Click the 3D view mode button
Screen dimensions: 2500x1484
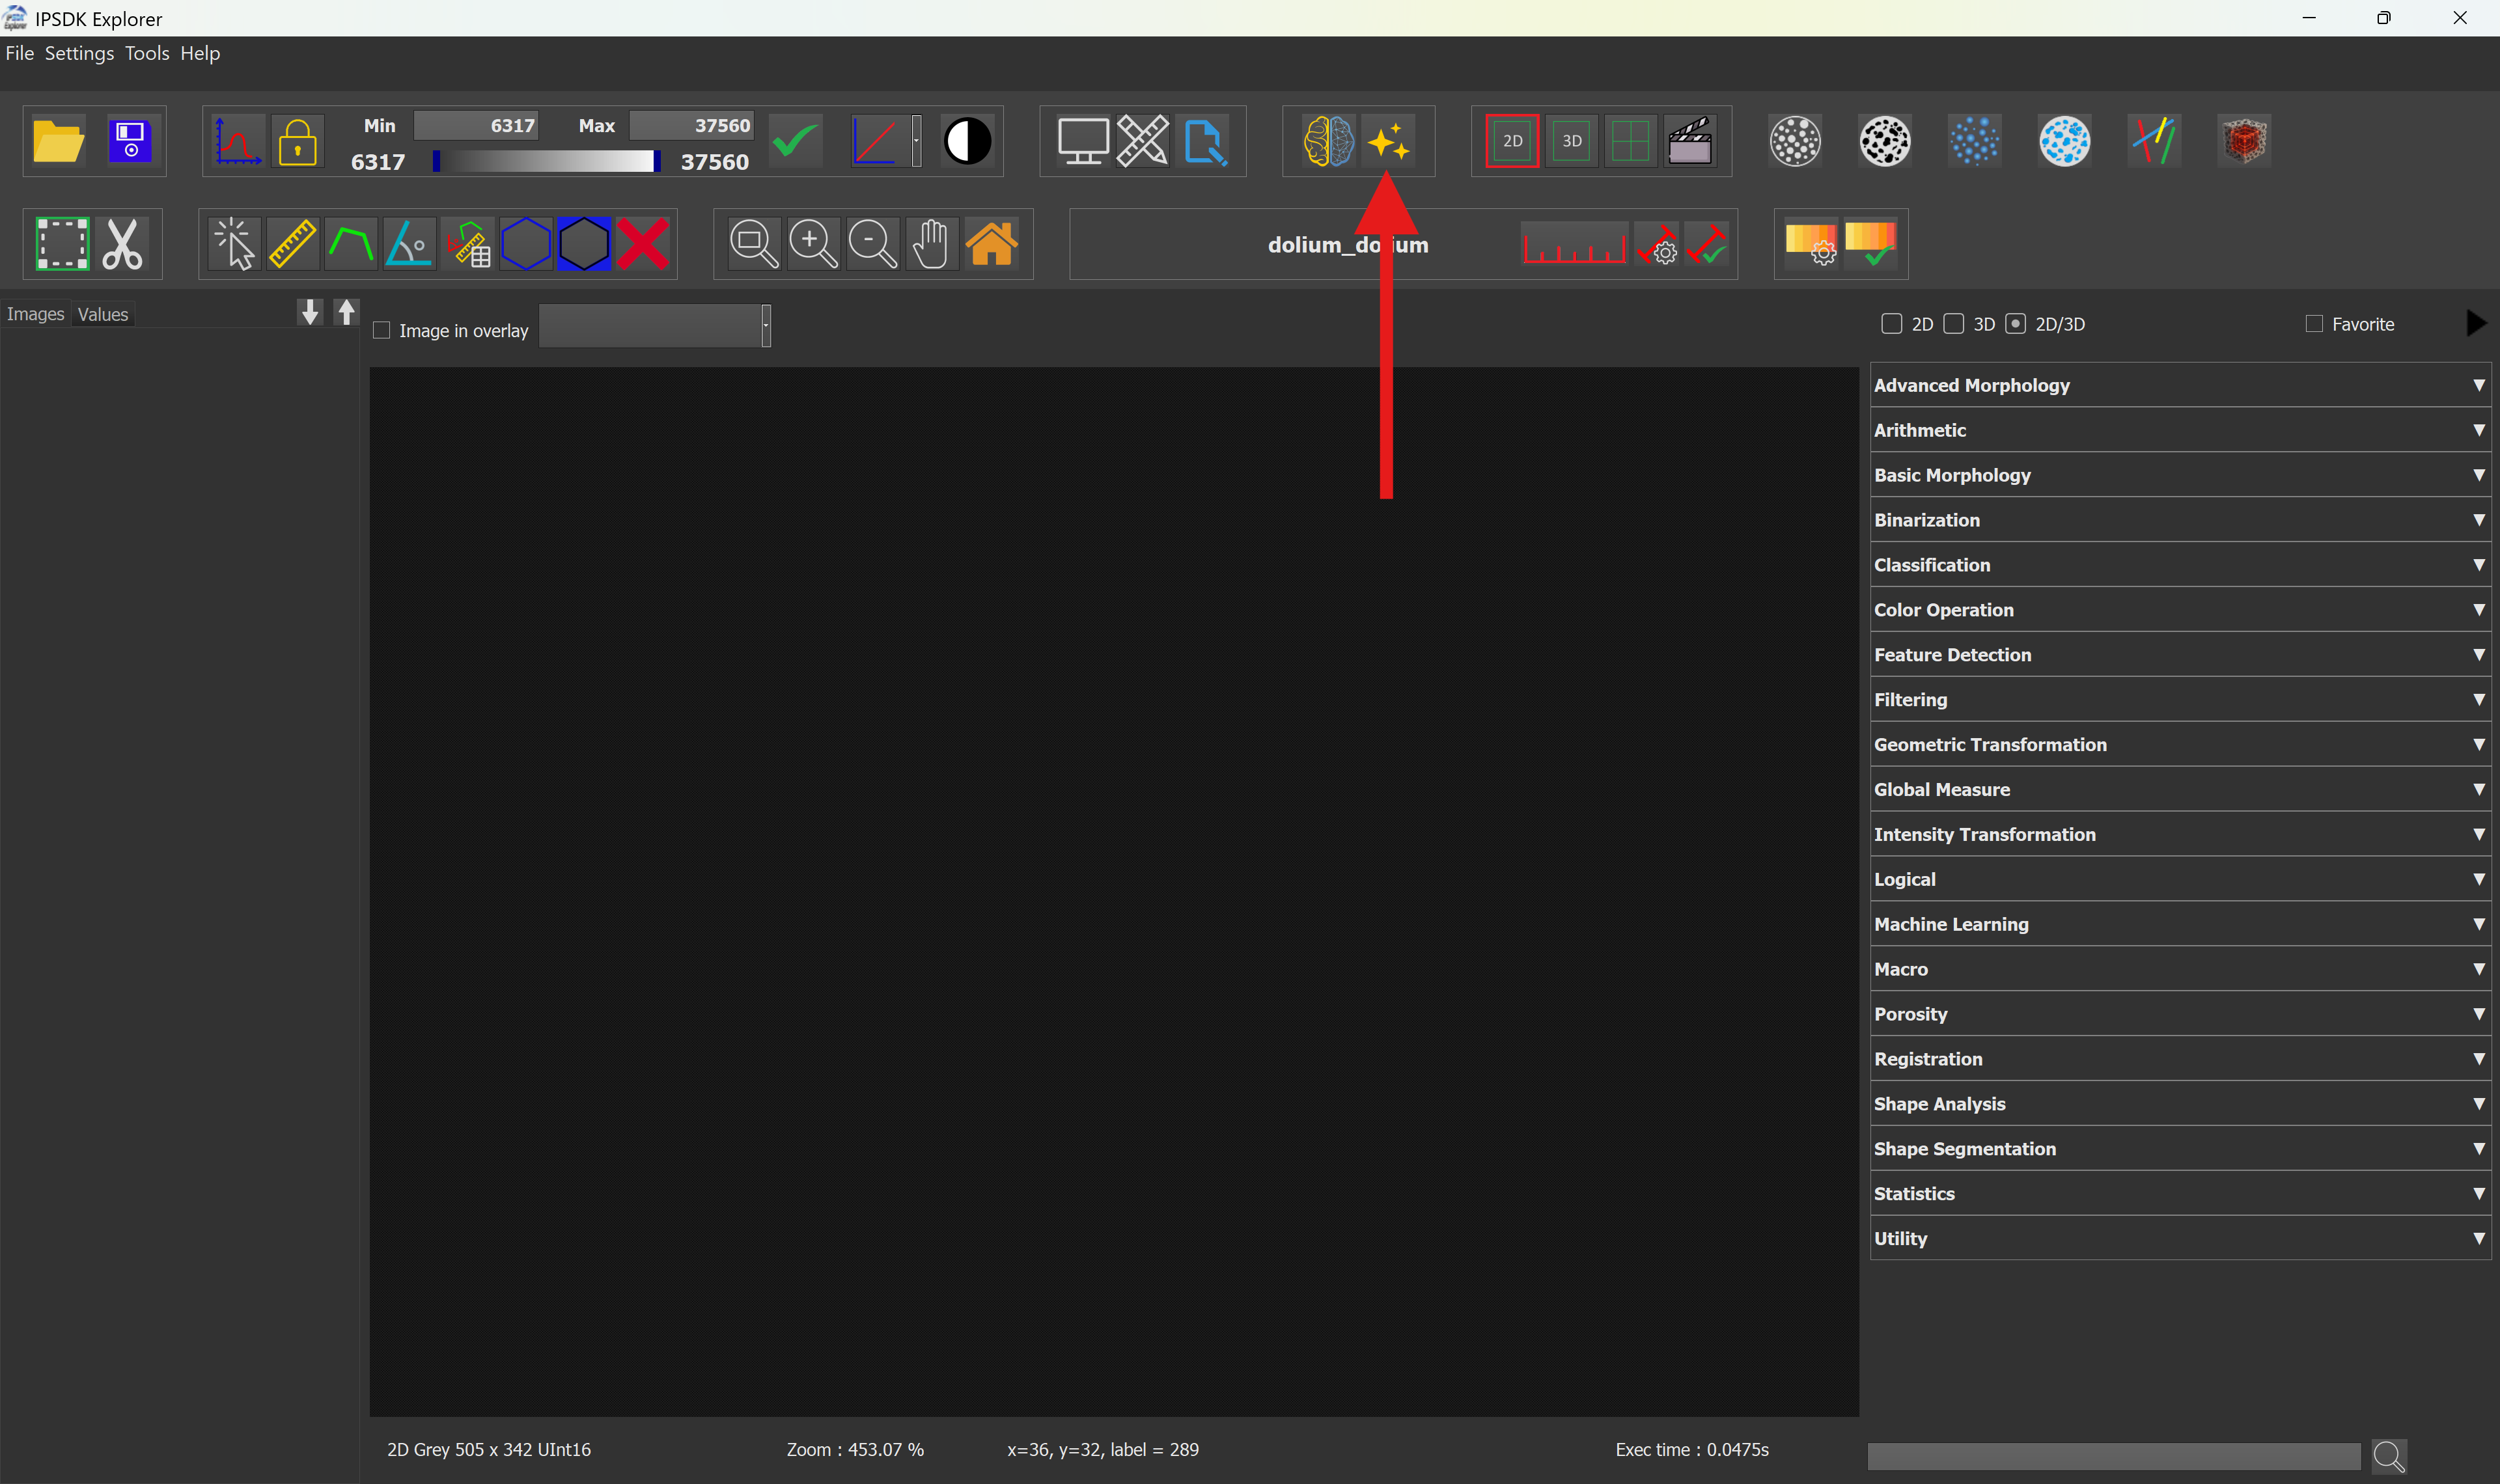(x=1571, y=141)
